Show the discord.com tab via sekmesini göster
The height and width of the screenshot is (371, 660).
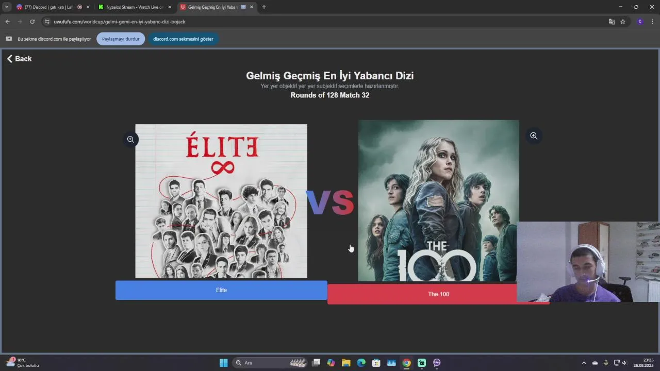point(183,39)
